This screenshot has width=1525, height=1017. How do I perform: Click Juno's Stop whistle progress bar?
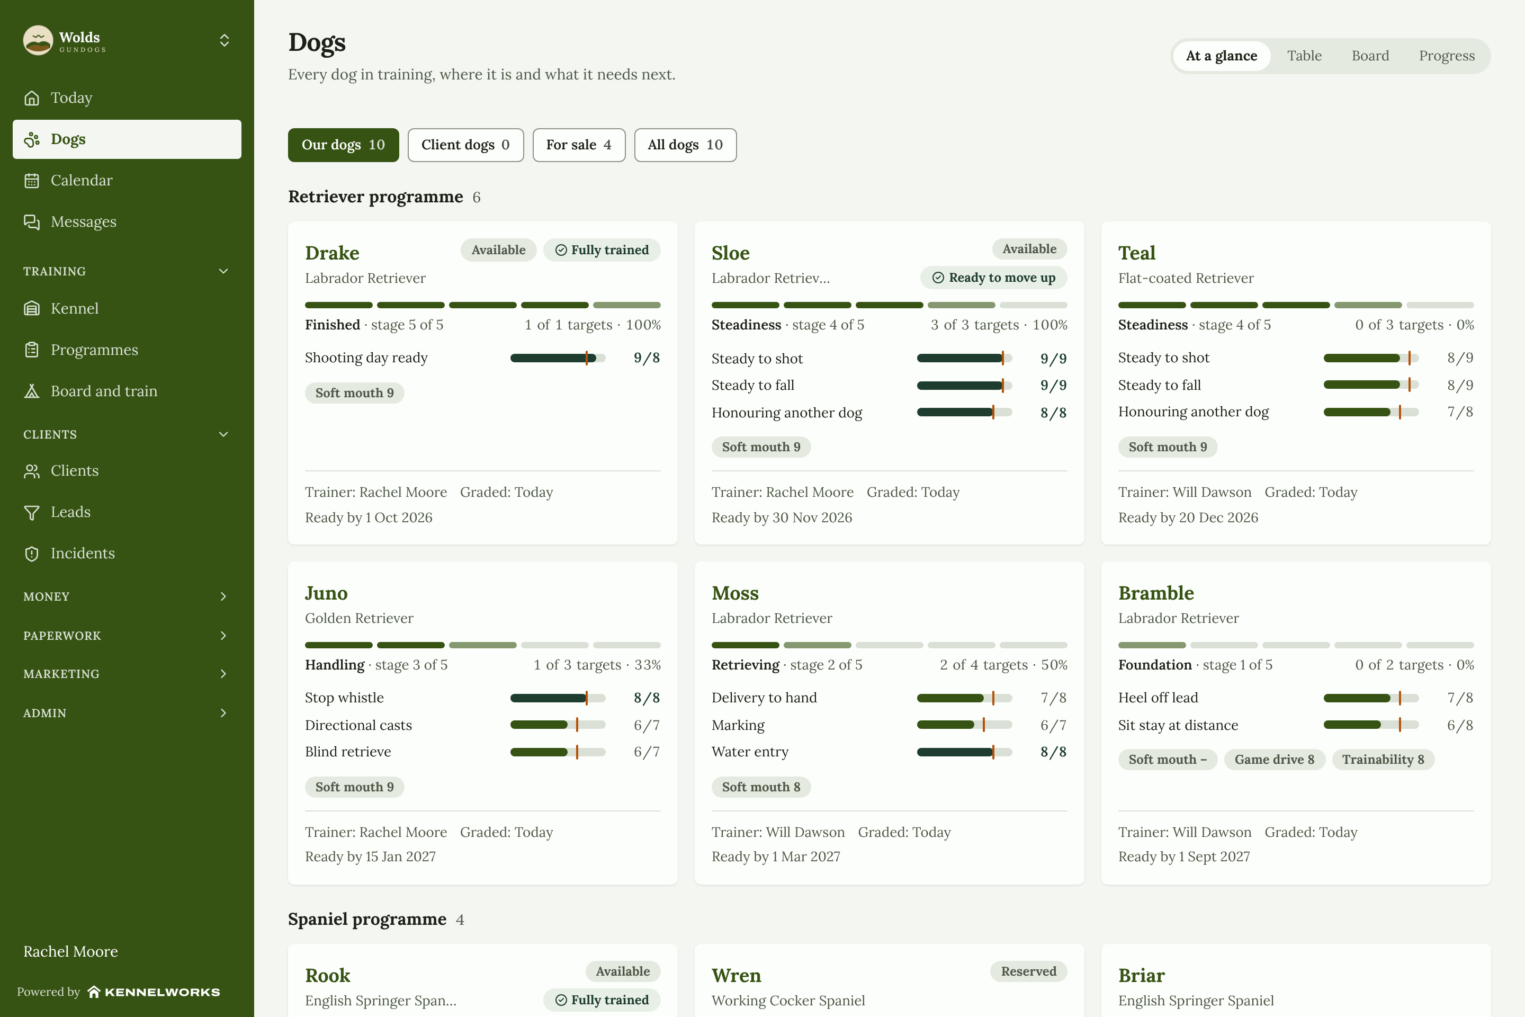pos(558,698)
